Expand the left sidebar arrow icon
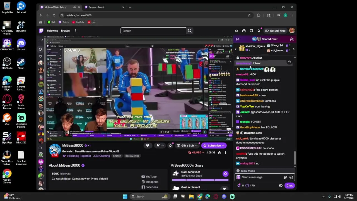Screen dimensions: 357x201 pos(41,40)
